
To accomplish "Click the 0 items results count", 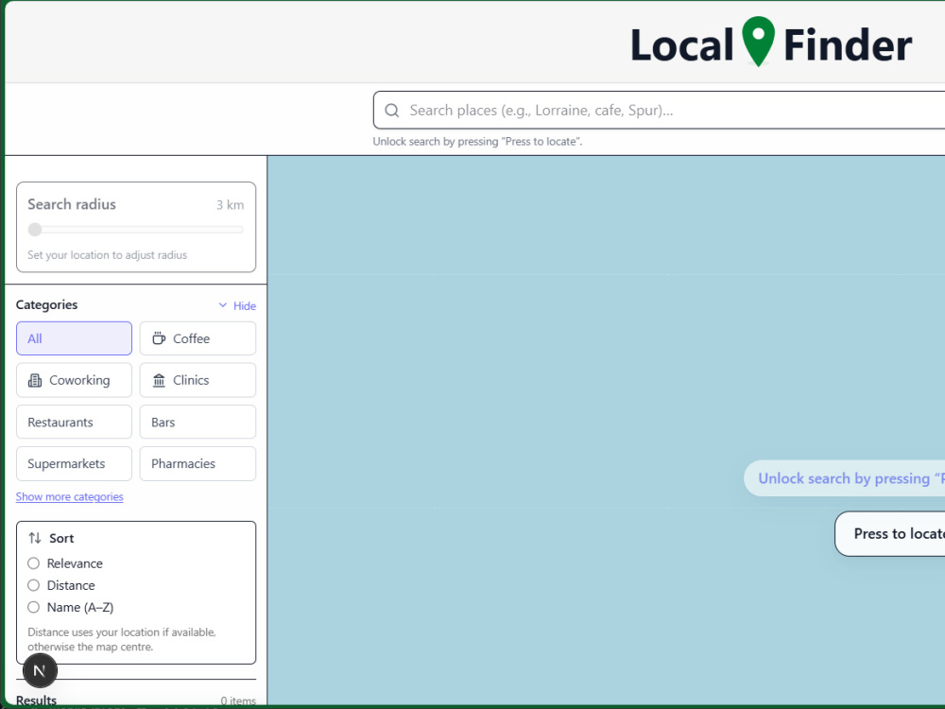I will point(238,700).
